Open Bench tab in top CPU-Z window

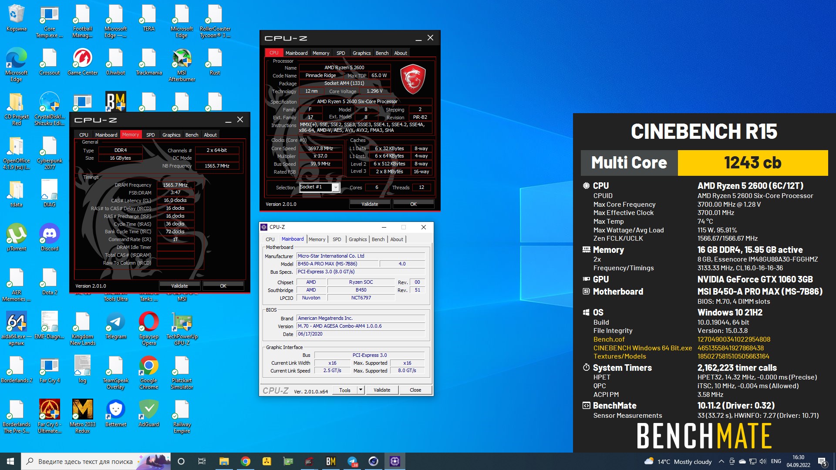tap(382, 53)
